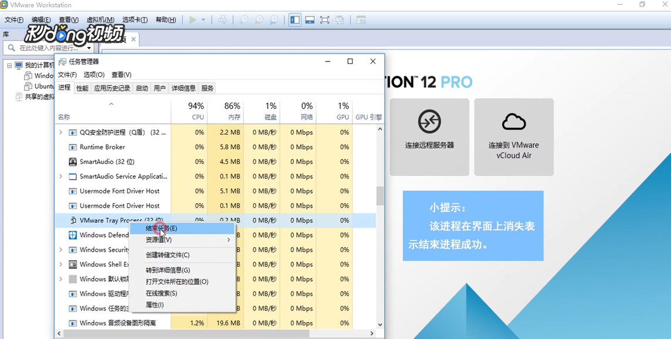This screenshot has width=671, height=339.
Task: Expand Windows Security row arrow
Action: (61, 250)
